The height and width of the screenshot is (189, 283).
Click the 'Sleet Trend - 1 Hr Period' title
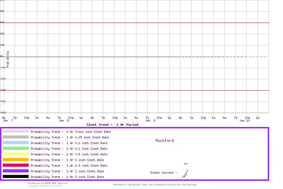(112, 125)
